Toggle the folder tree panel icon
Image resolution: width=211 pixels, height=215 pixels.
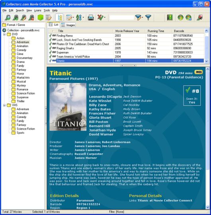[60, 18]
